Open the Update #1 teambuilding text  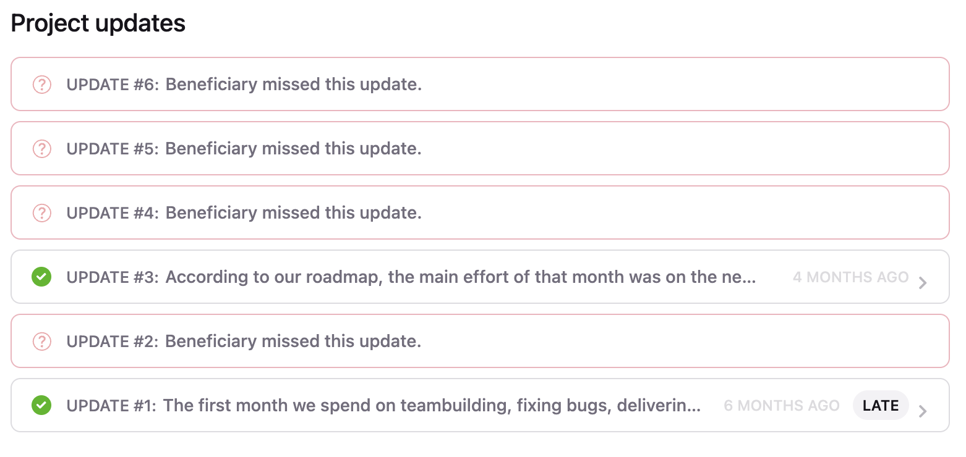tap(432, 405)
